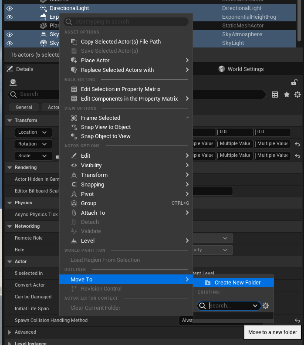Viewport: 304px width, 345px height.
Task: Collapse the Transform section
Action: pos(10,121)
